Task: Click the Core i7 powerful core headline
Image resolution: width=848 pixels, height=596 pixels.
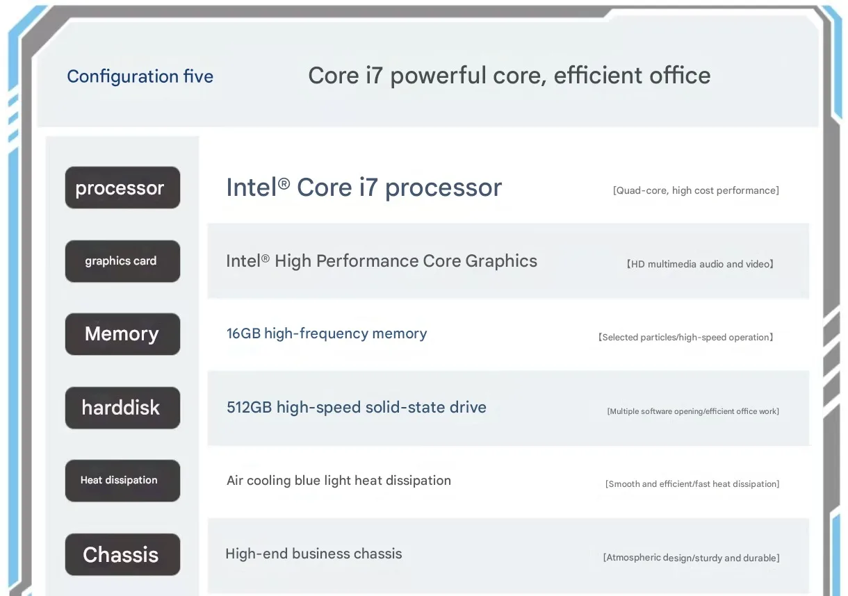Action: pos(509,75)
